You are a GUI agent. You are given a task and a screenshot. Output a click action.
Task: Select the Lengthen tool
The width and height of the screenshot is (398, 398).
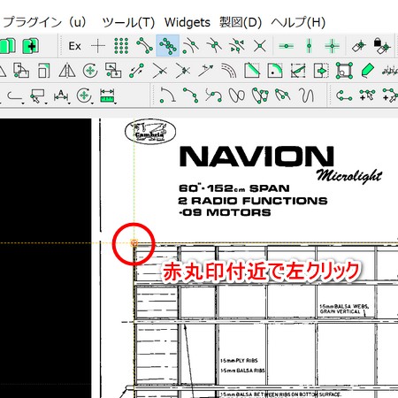pos(206,71)
